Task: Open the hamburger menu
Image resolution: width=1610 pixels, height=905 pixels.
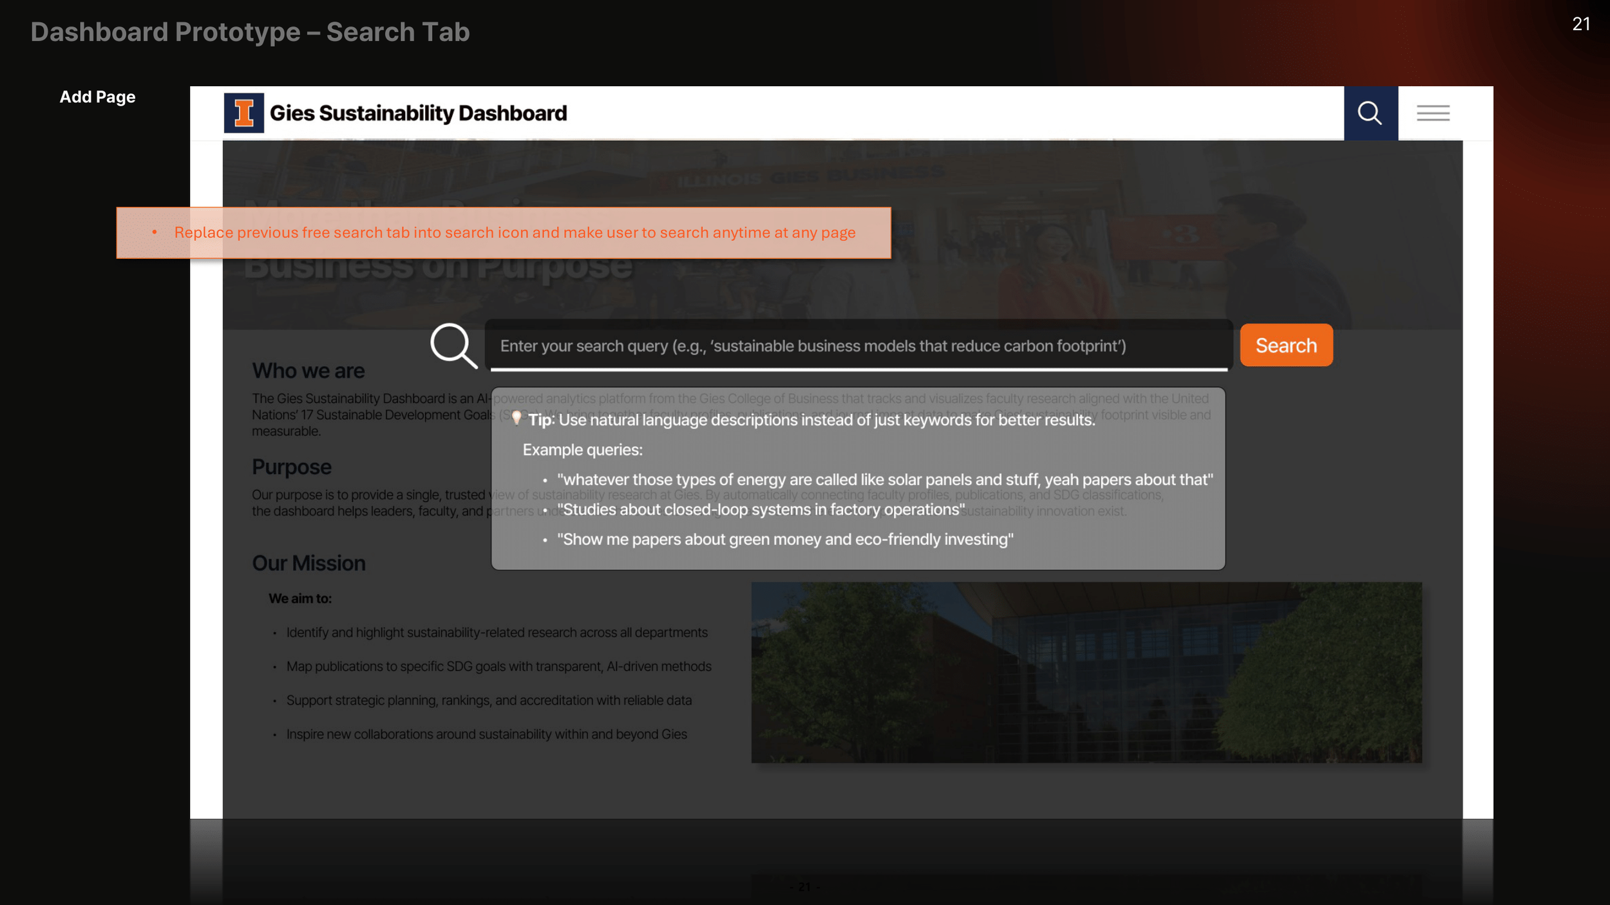Action: [1432, 113]
